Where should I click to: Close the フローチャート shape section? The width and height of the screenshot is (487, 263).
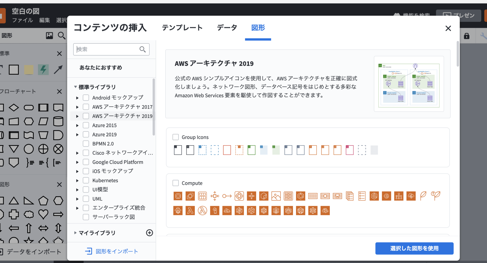[x=59, y=91]
